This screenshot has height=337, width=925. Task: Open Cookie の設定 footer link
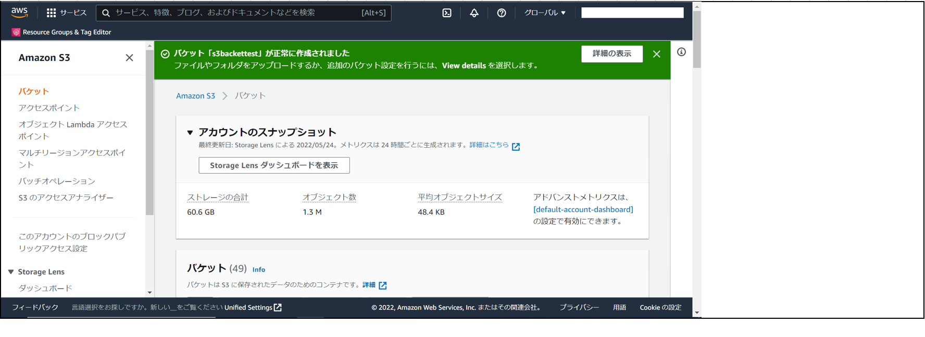point(660,307)
